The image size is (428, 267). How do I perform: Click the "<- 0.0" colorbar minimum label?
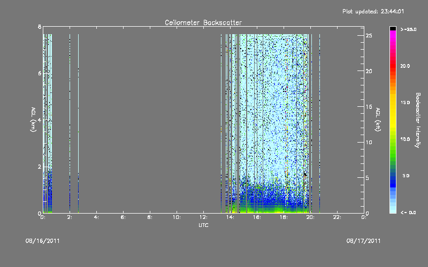click(x=408, y=213)
